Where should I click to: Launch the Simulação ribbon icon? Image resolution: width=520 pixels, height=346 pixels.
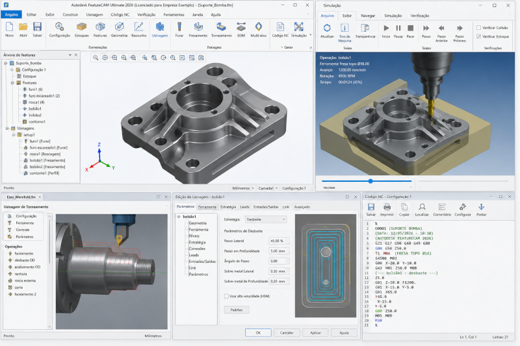pos(299,27)
